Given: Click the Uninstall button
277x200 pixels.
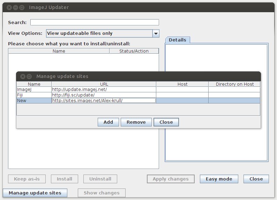Looking at the screenshot, I should [x=100, y=179].
